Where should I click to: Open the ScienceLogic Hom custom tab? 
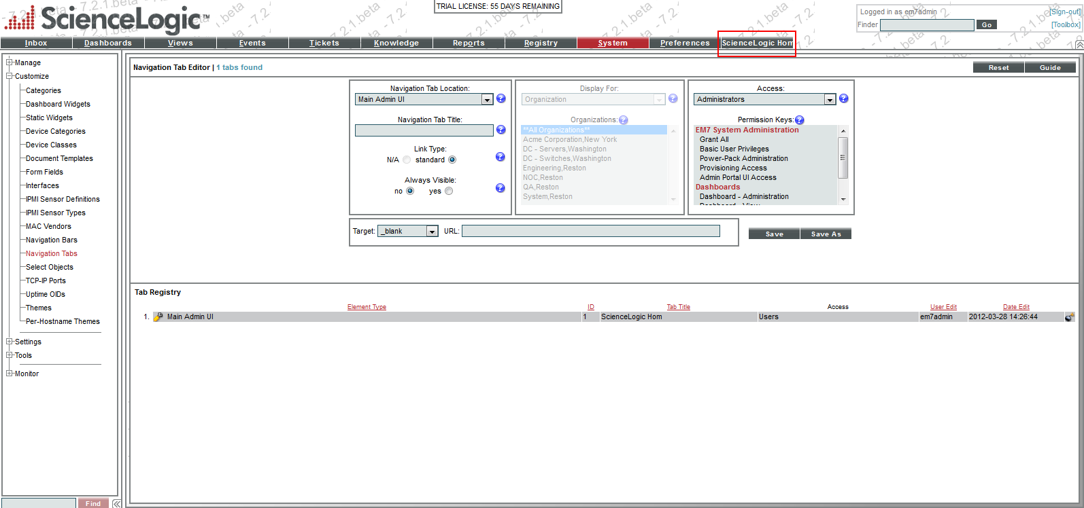point(757,43)
